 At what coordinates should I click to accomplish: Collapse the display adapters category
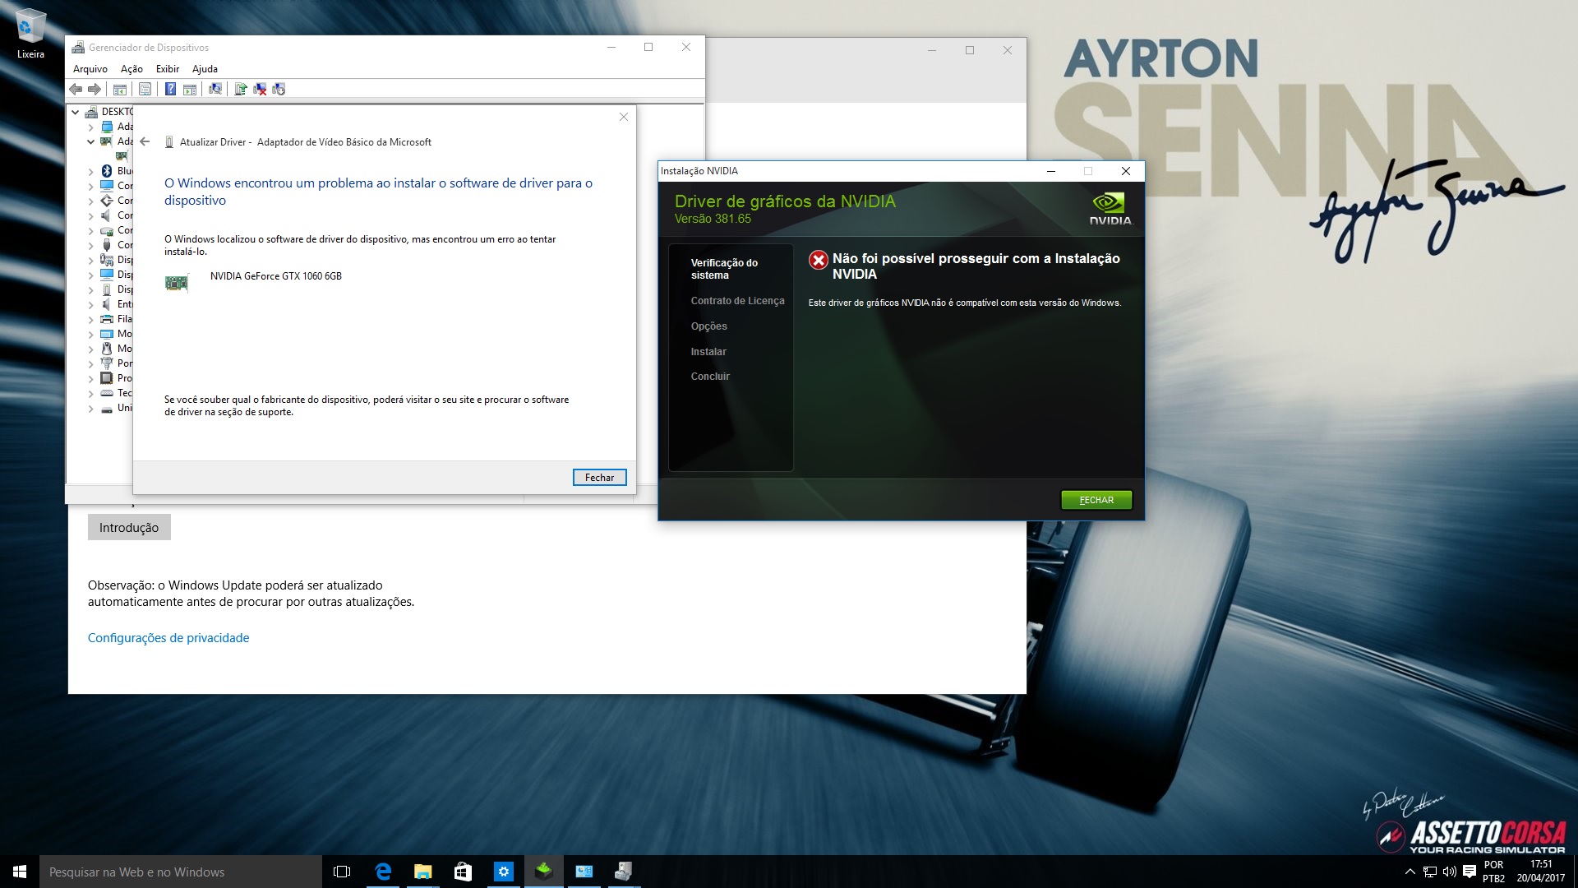[x=91, y=141]
